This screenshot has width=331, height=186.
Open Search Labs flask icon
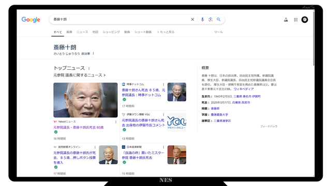coord(286,20)
